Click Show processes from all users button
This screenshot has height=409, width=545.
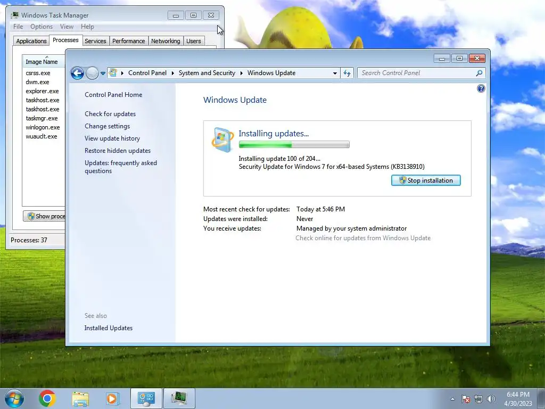44,216
